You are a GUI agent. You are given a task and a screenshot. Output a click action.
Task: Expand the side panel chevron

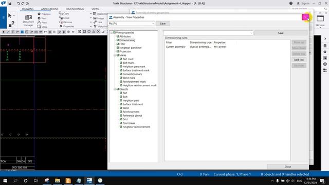(325, 39)
